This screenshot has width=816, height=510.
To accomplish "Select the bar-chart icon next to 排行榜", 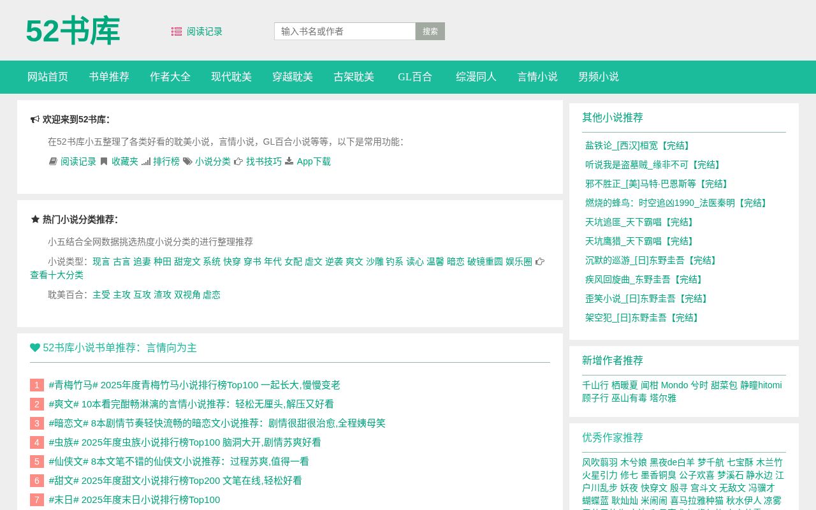I will pyautogui.click(x=146, y=161).
